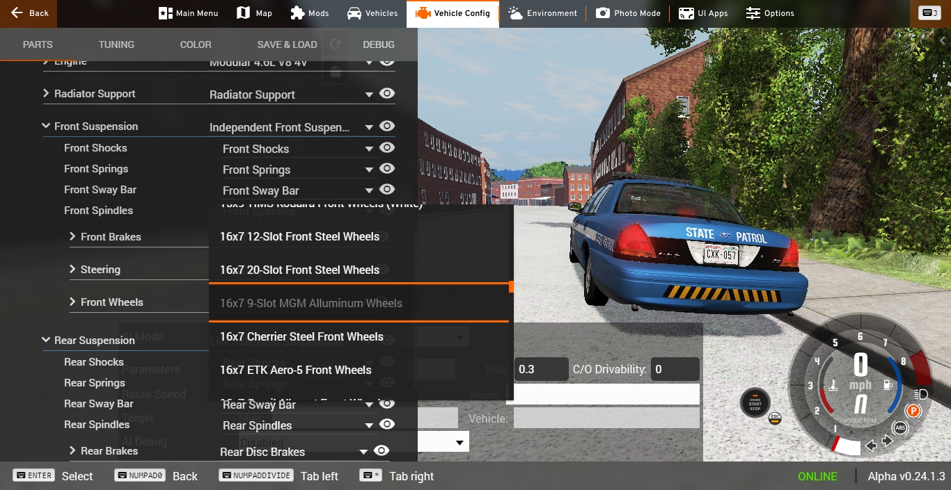Open the Front Springs dropdown
The width and height of the screenshot is (951, 490).
point(299,170)
